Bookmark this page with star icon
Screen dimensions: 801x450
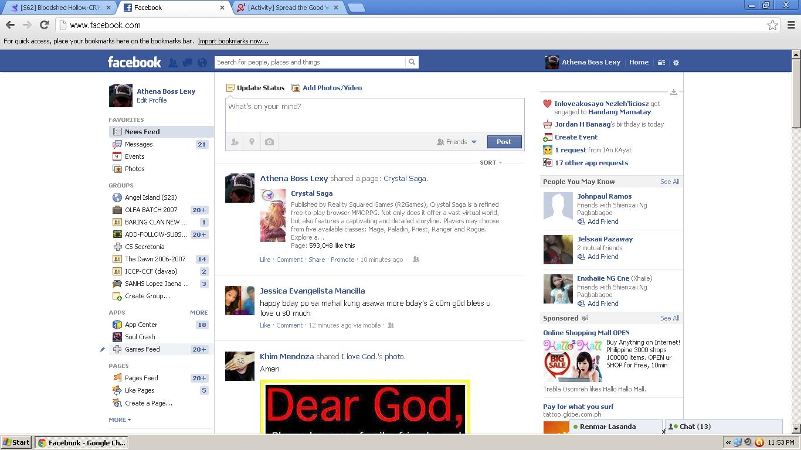pos(772,25)
